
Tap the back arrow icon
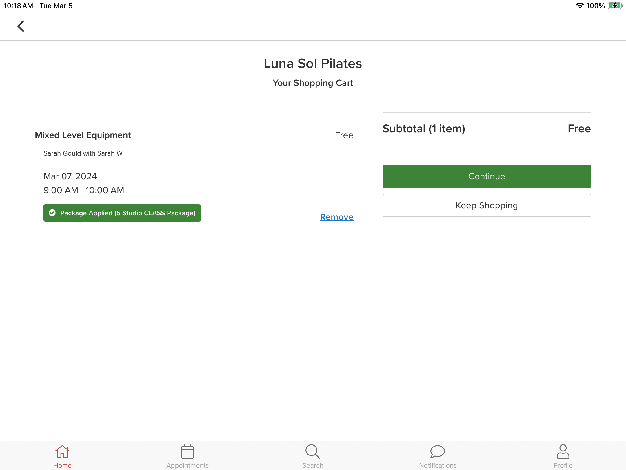pyautogui.click(x=21, y=26)
